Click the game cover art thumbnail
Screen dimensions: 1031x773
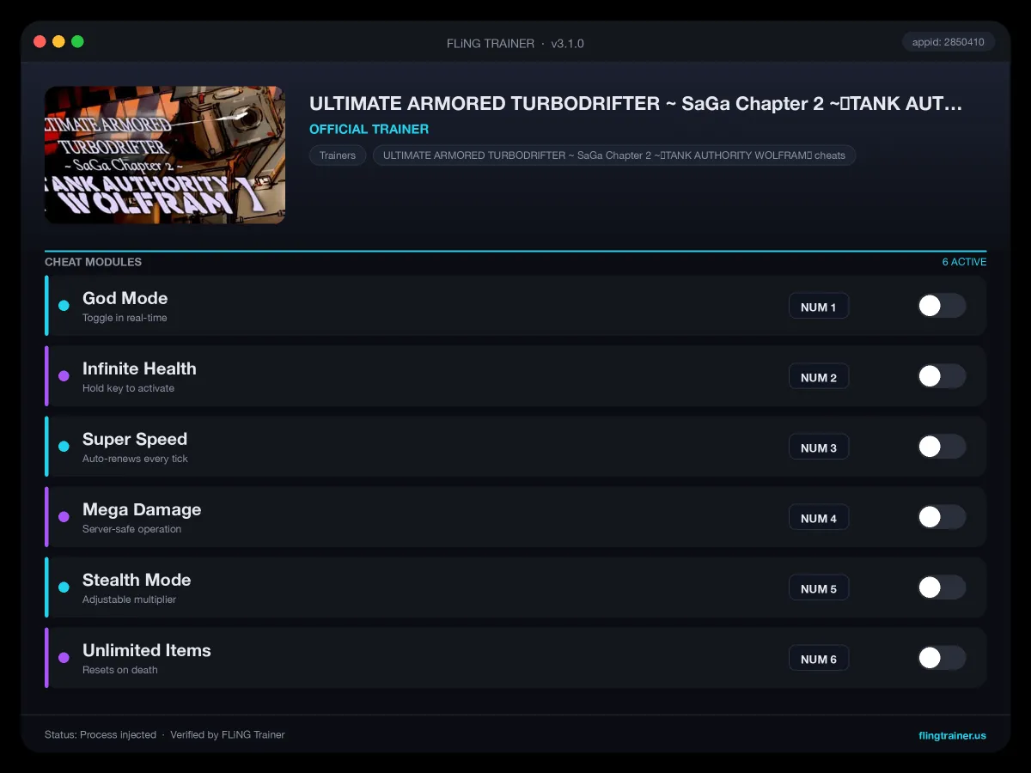(x=165, y=155)
